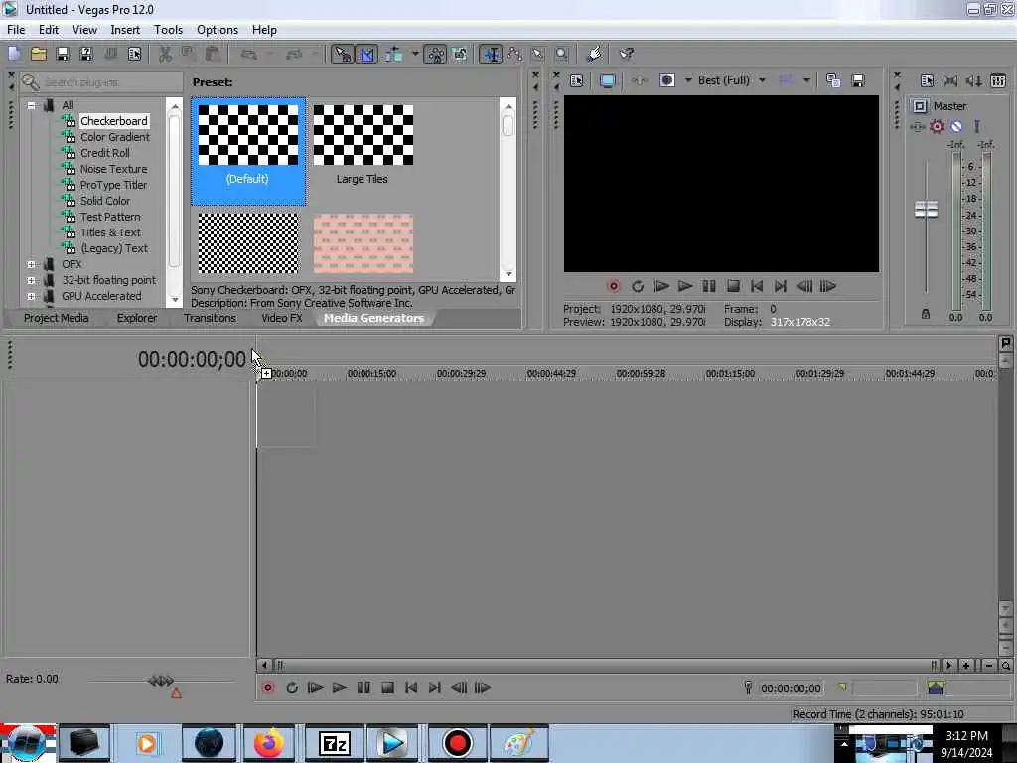Choose the pink brick pattern preset thumbnail
The image size is (1017, 763).
point(363,243)
